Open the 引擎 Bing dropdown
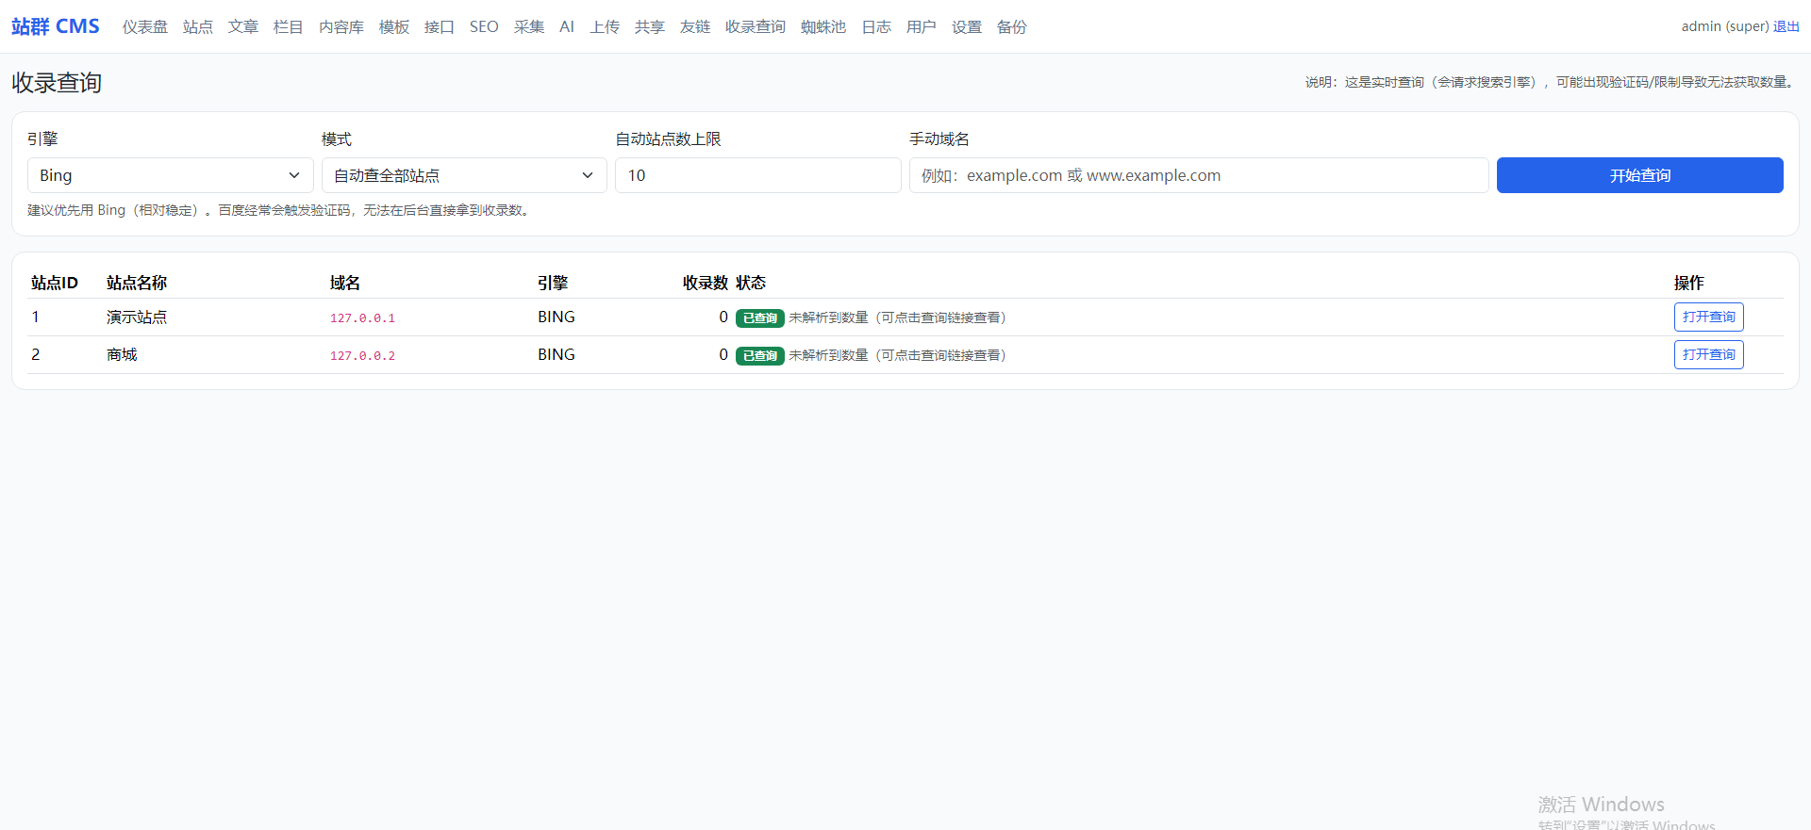 click(x=170, y=175)
